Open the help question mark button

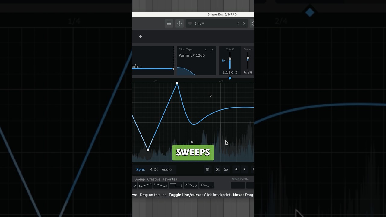click(179, 24)
